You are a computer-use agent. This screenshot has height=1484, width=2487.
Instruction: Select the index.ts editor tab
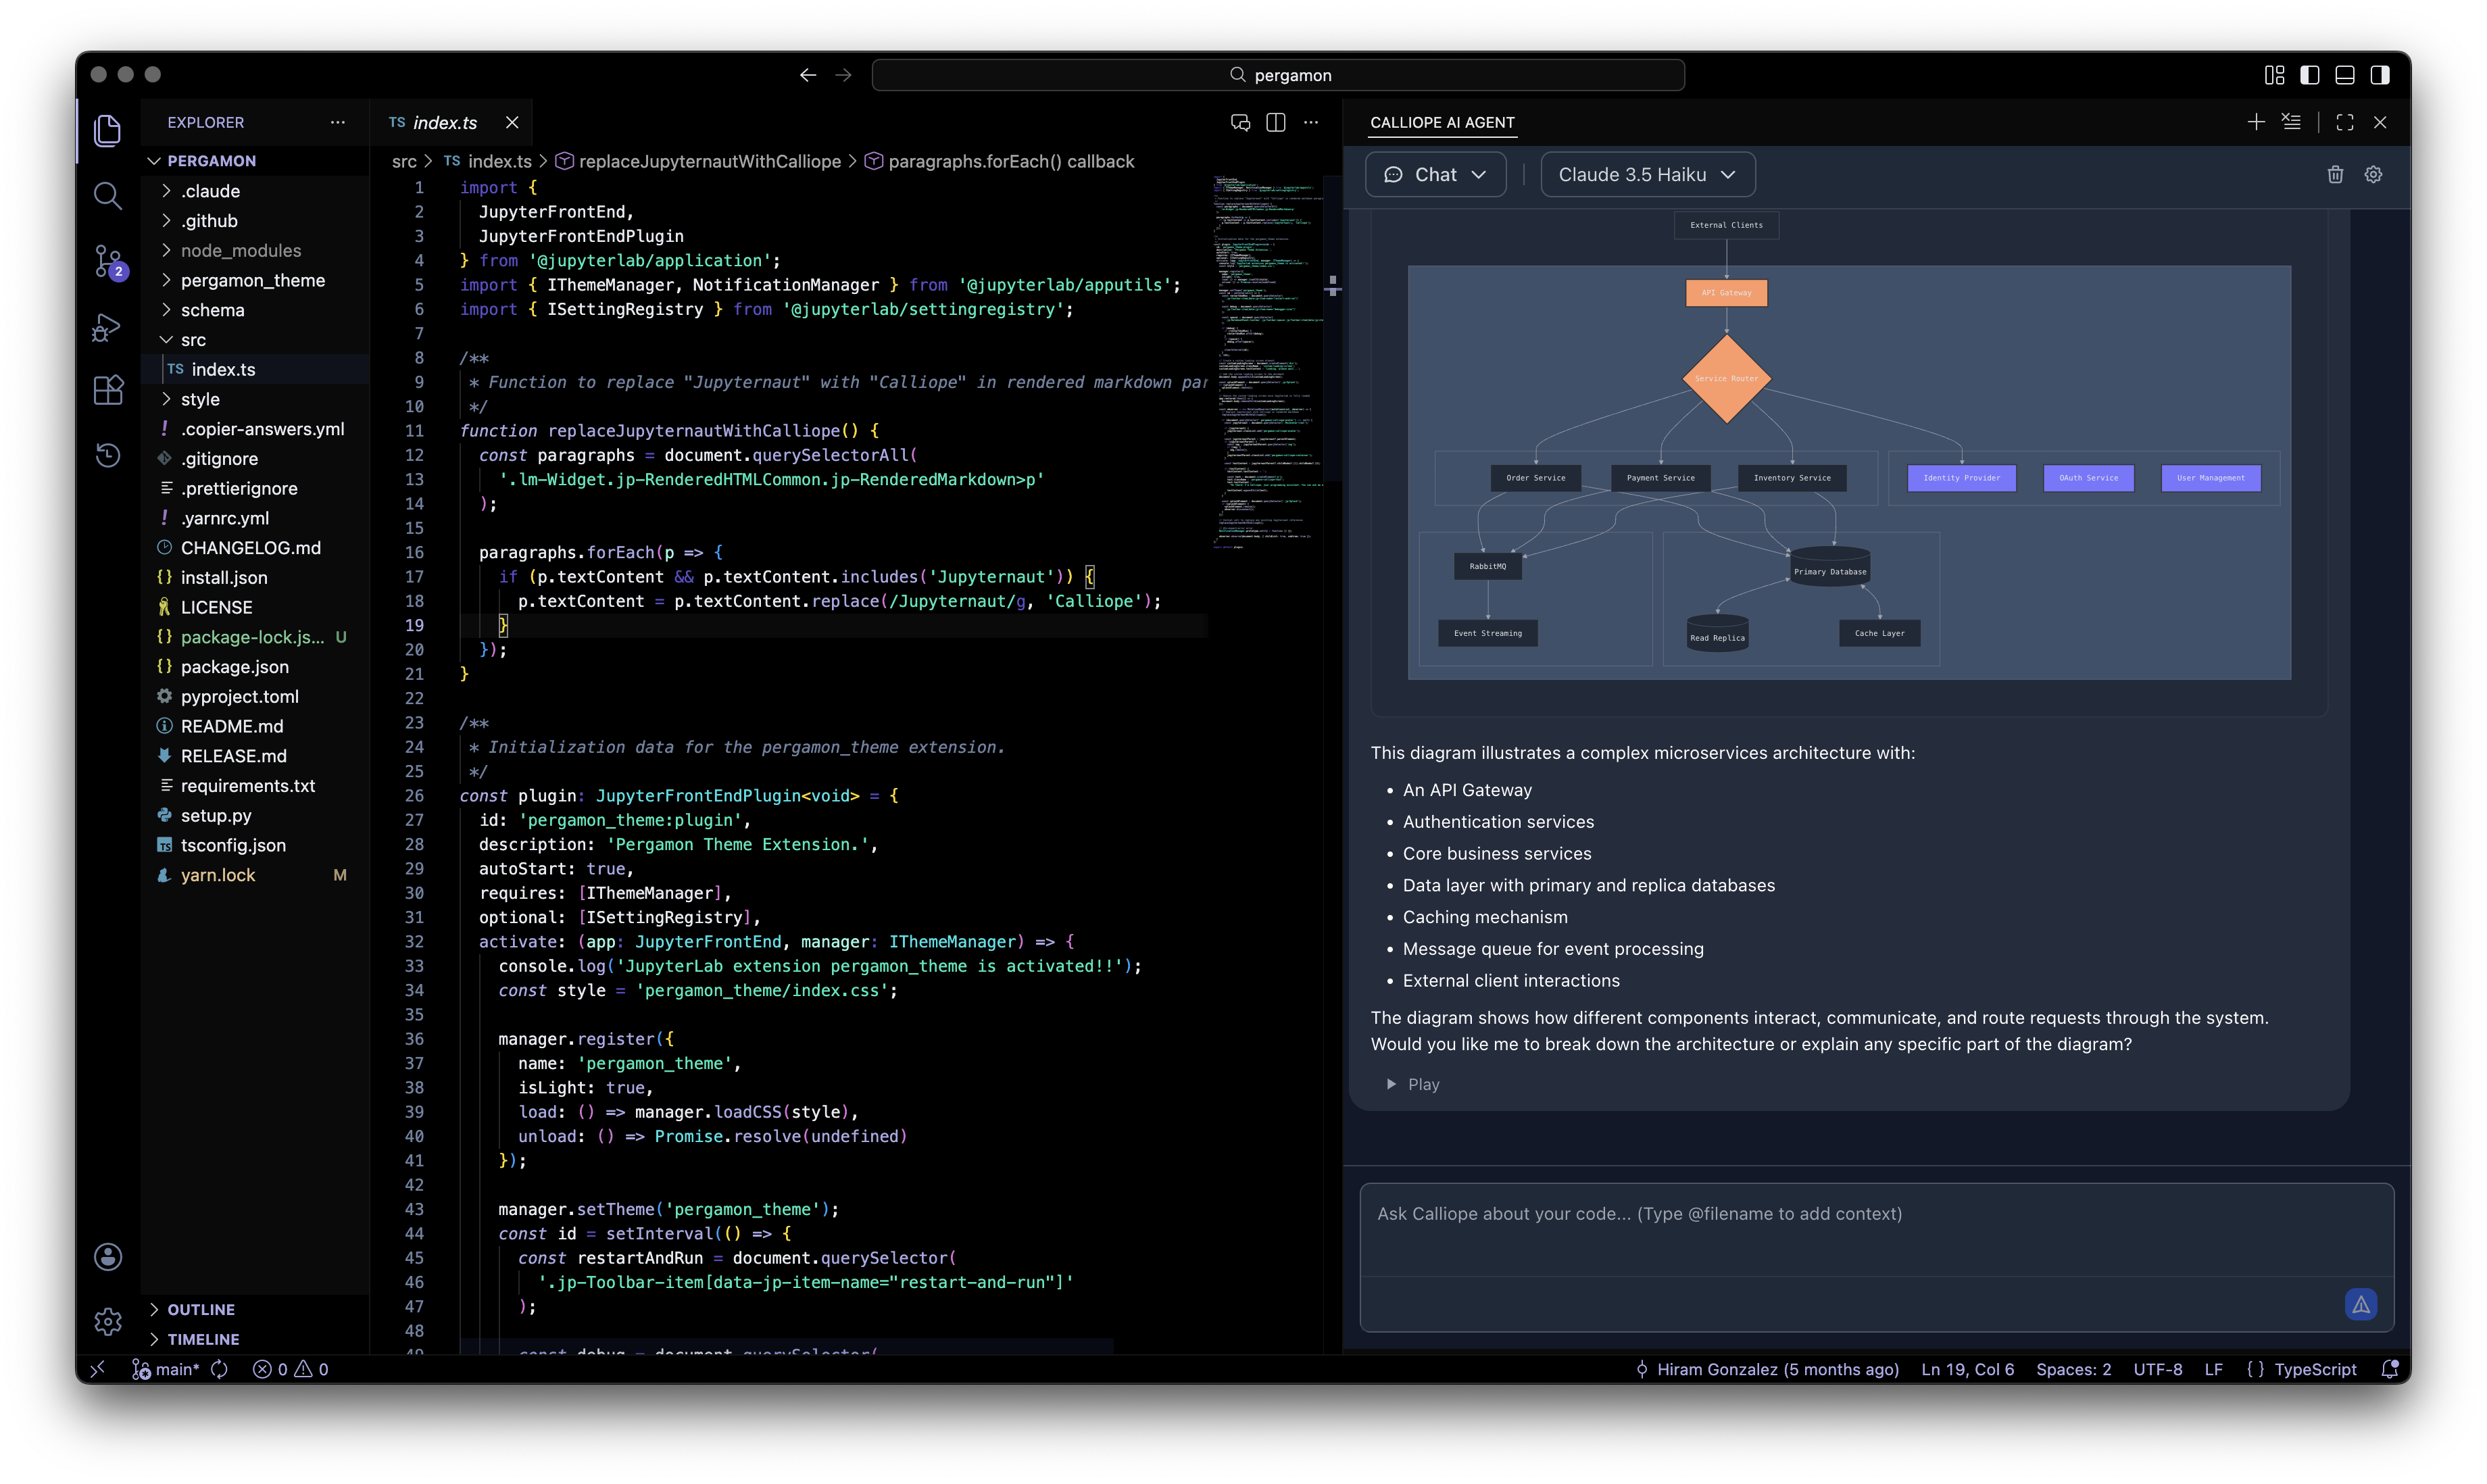point(444,122)
